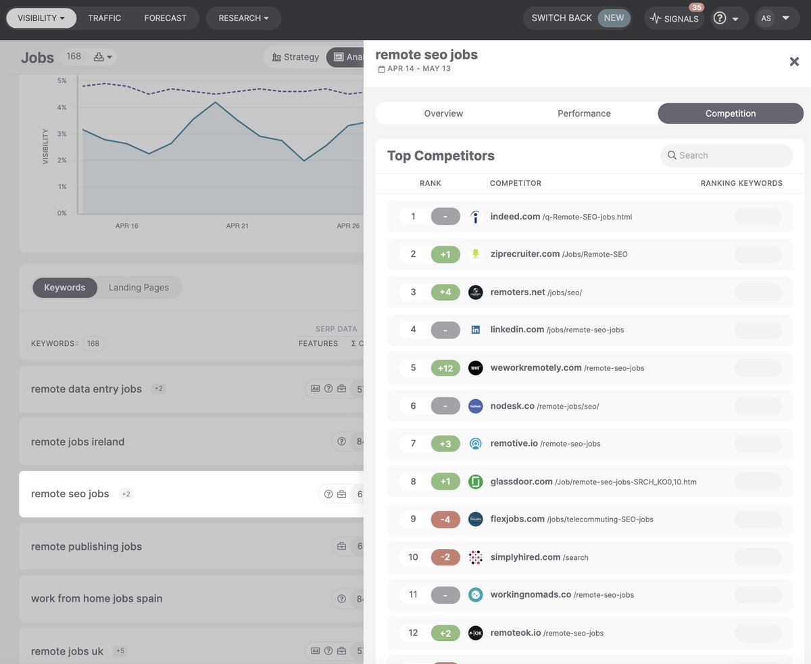Expand the Research dropdown
The image size is (811, 664).
243,18
